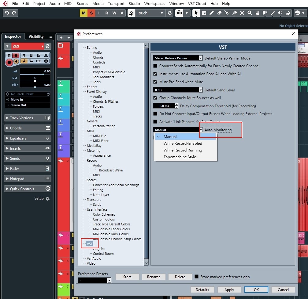
Task: Open the Edit Channel Settings 'e' button of ZIZI
Action: coord(47,46)
